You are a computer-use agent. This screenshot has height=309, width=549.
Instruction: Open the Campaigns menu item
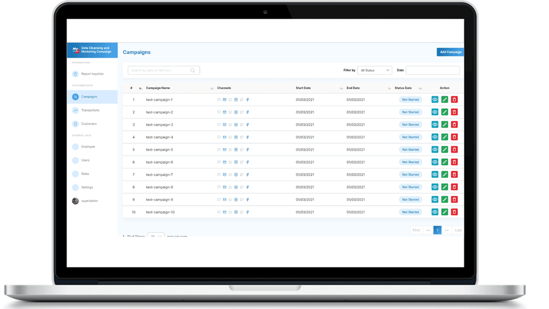(92, 97)
